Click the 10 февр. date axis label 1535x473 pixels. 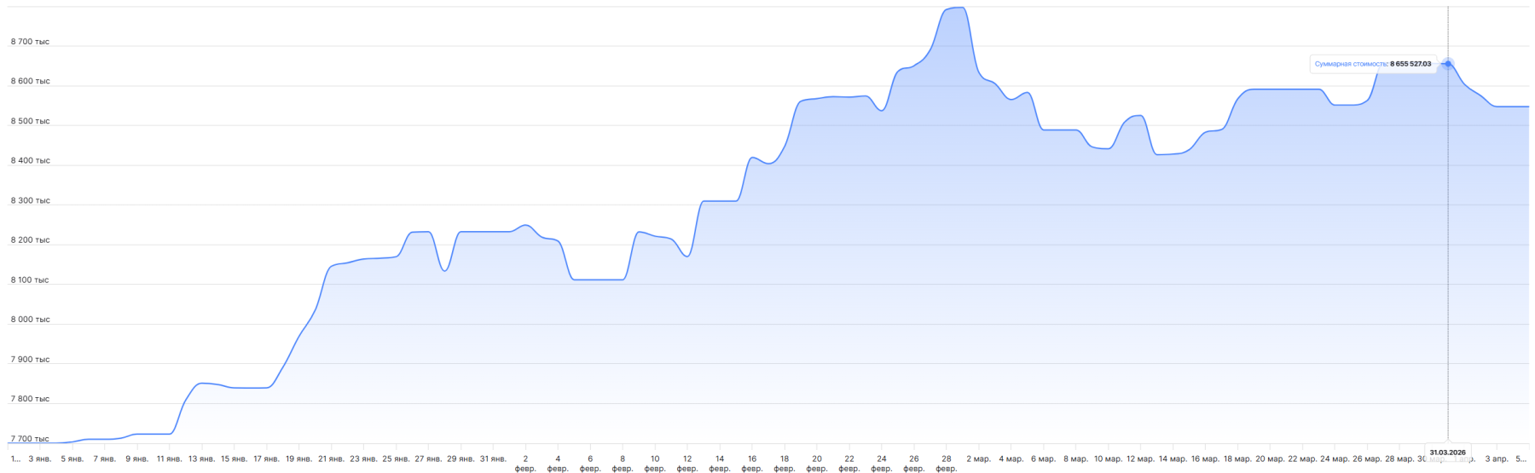point(655,464)
